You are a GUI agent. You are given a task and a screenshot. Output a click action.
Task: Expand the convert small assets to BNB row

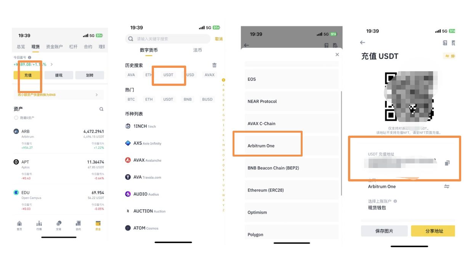coord(59,94)
